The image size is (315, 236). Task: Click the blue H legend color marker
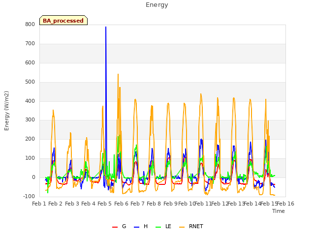[x=136, y=227]
